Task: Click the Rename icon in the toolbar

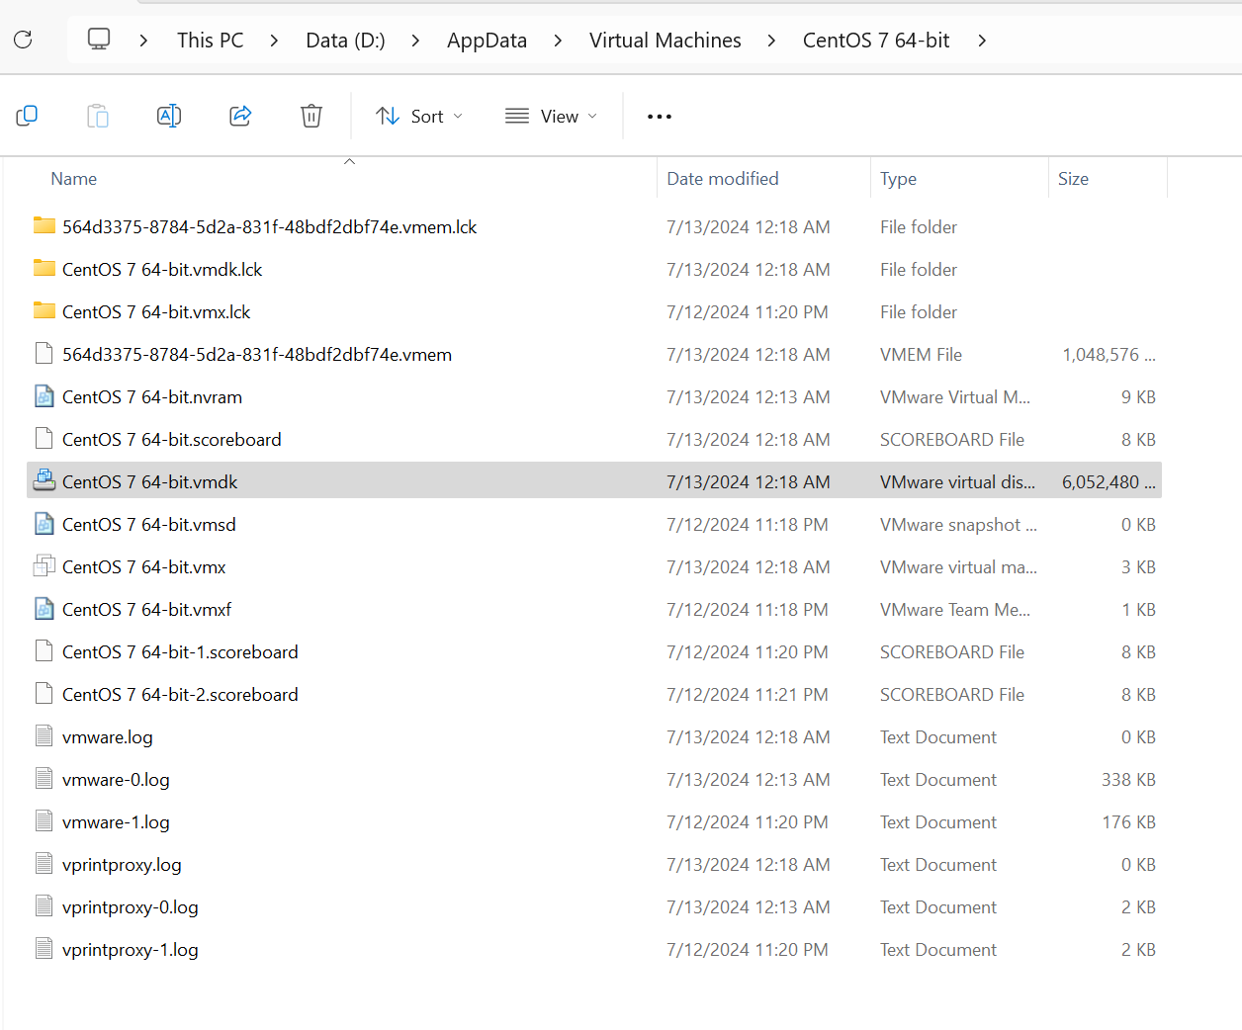Action: click(169, 116)
